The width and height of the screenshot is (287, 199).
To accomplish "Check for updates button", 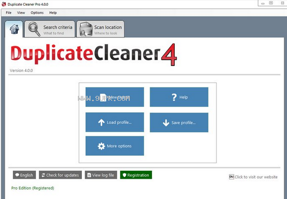I will click(x=60, y=175).
